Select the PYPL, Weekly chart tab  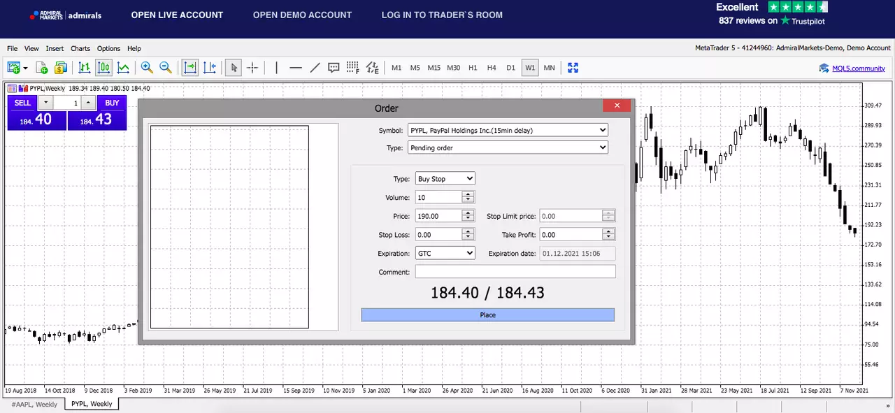[x=92, y=404]
